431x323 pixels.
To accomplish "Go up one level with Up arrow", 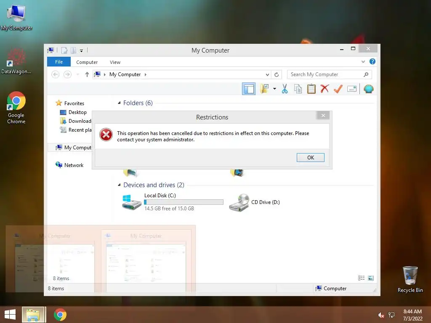I will click(87, 74).
